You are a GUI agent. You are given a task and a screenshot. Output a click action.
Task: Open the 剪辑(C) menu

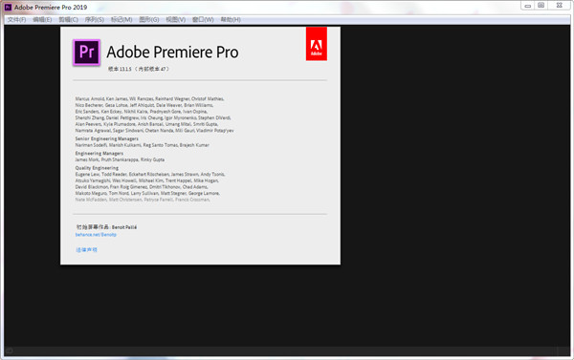69,20
